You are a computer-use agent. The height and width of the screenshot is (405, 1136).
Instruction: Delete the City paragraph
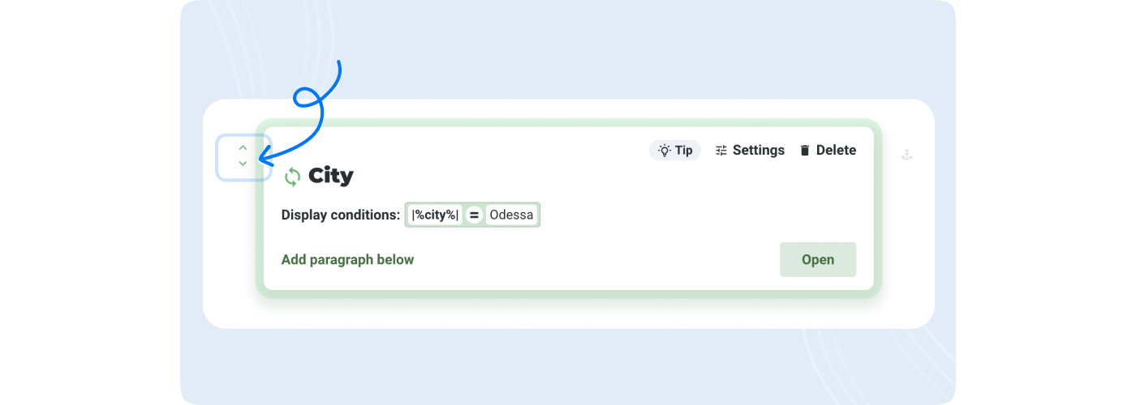coord(828,150)
